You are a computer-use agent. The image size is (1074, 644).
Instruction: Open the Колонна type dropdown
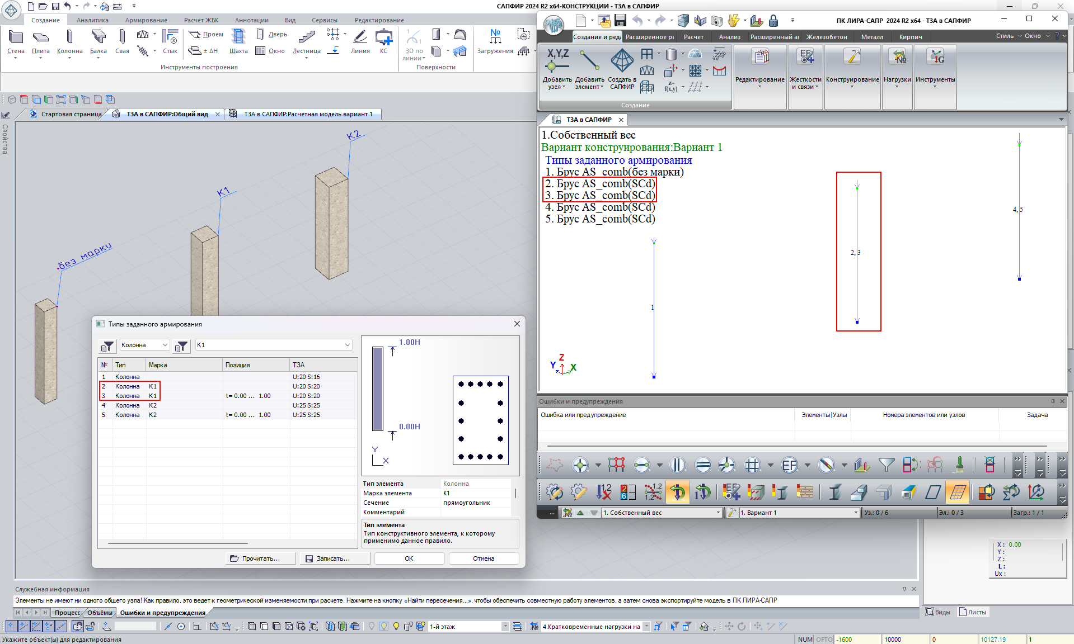click(144, 345)
